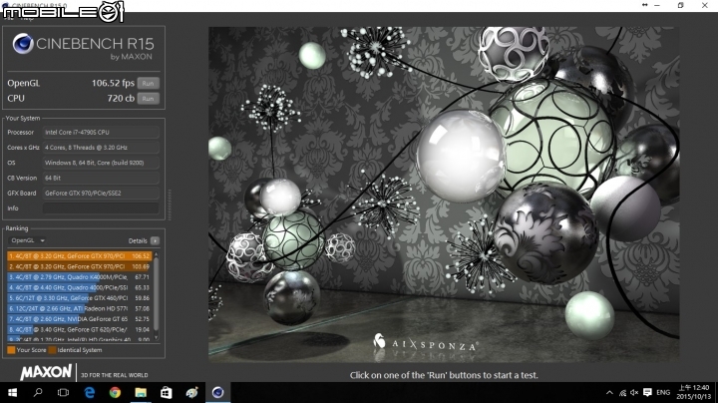The image size is (718, 403).
Task: Launch Microsoft Edge from the taskbar
Action: point(90,392)
